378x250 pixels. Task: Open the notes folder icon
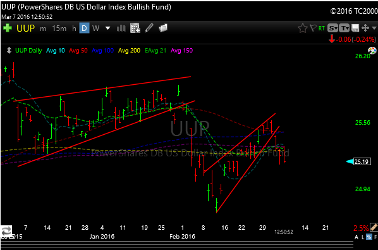[x=163, y=28]
